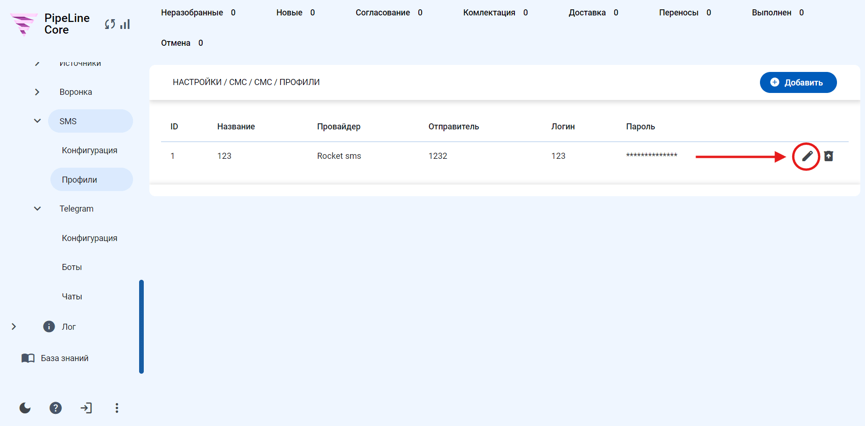Expand the Лог section chevron

[14, 327]
